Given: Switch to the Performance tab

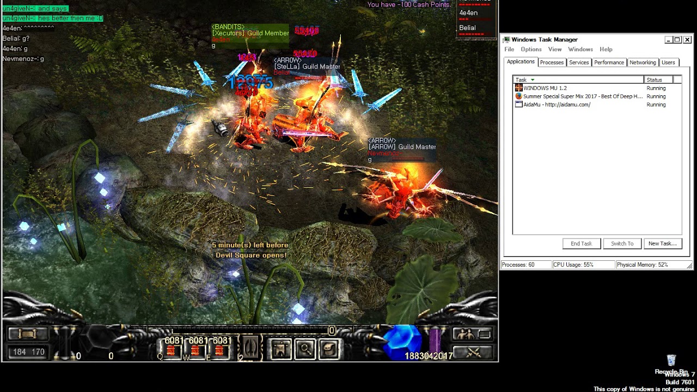Looking at the screenshot, I should click(x=609, y=62).
